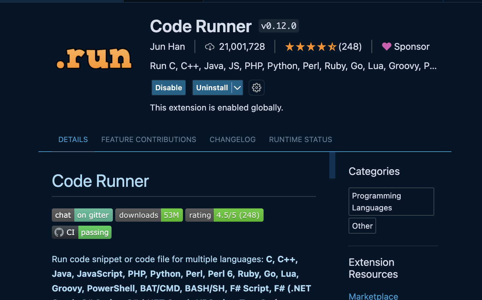Click the pink Sponsor heart icon
Viewport: 482px width, 300px height.
[x=387, y=46]
